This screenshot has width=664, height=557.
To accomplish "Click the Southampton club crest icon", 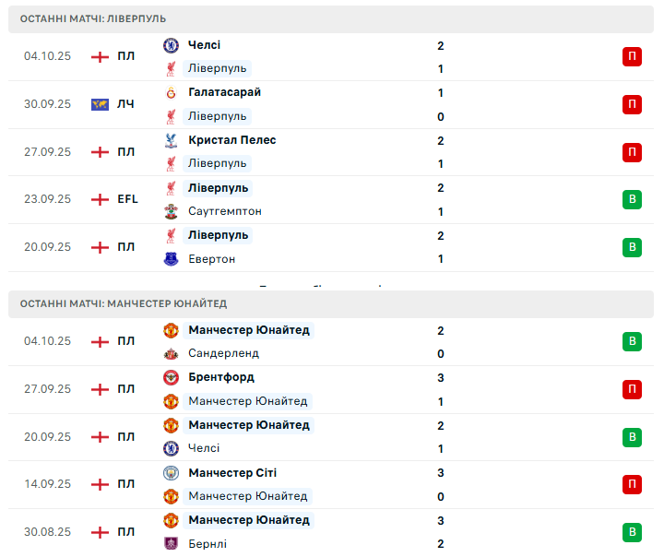I will (x=171, y=211).
